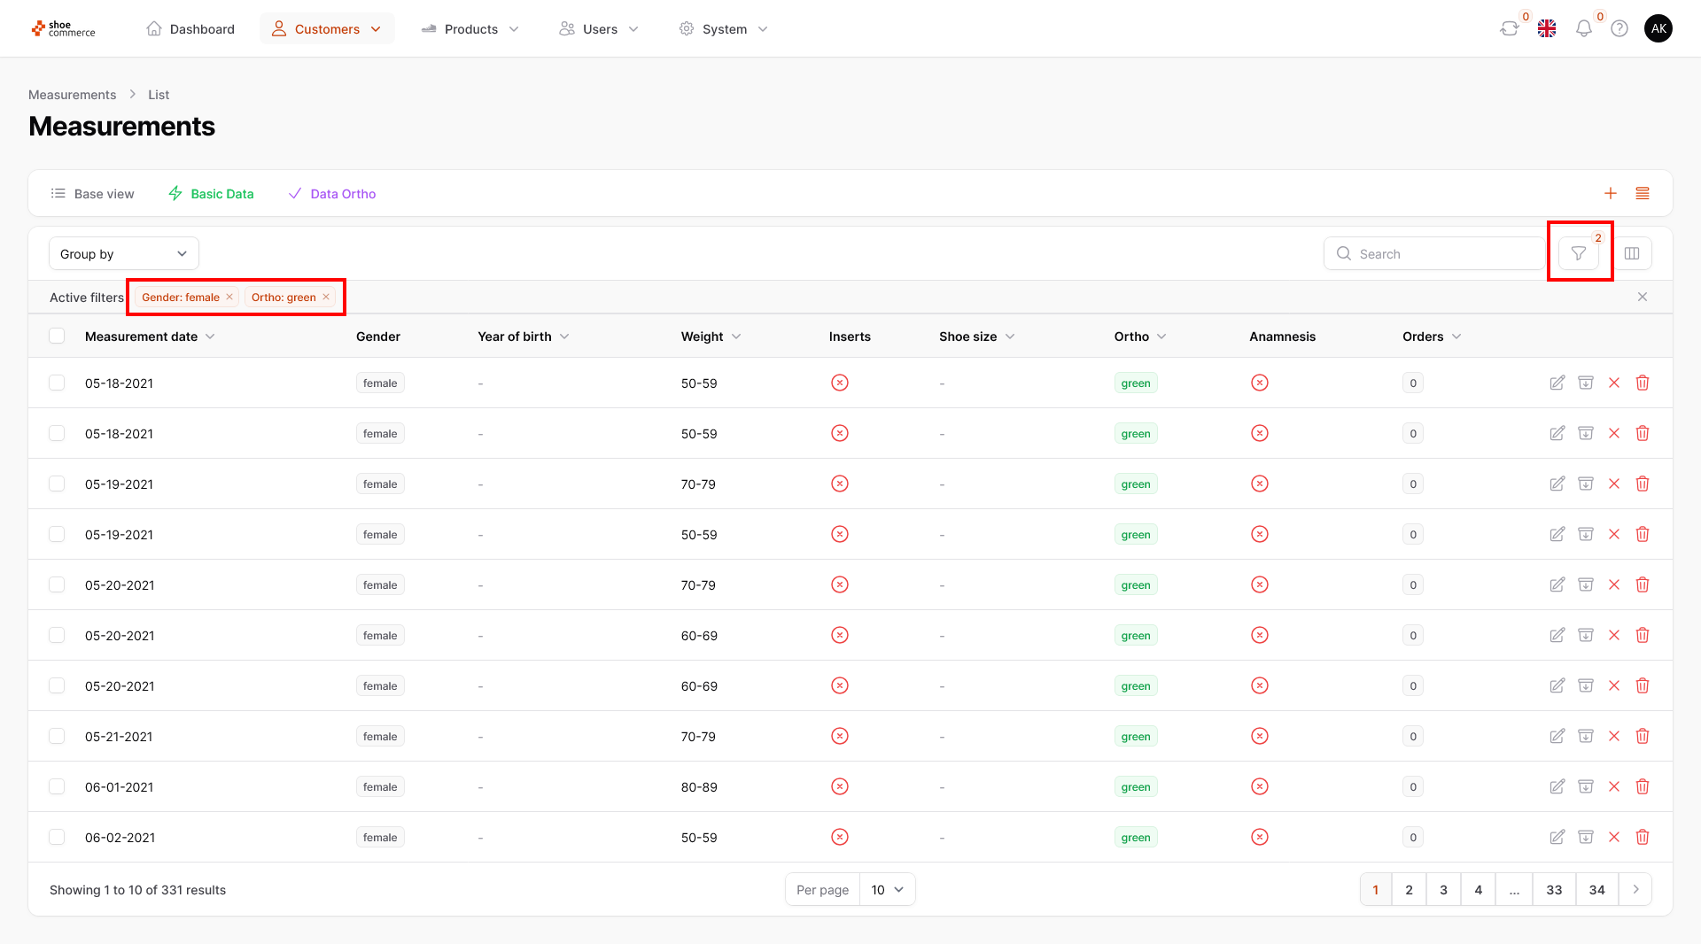Toggle the select-all header checkbox
This screenshot has height=944, width=1701.
(57, 337)
